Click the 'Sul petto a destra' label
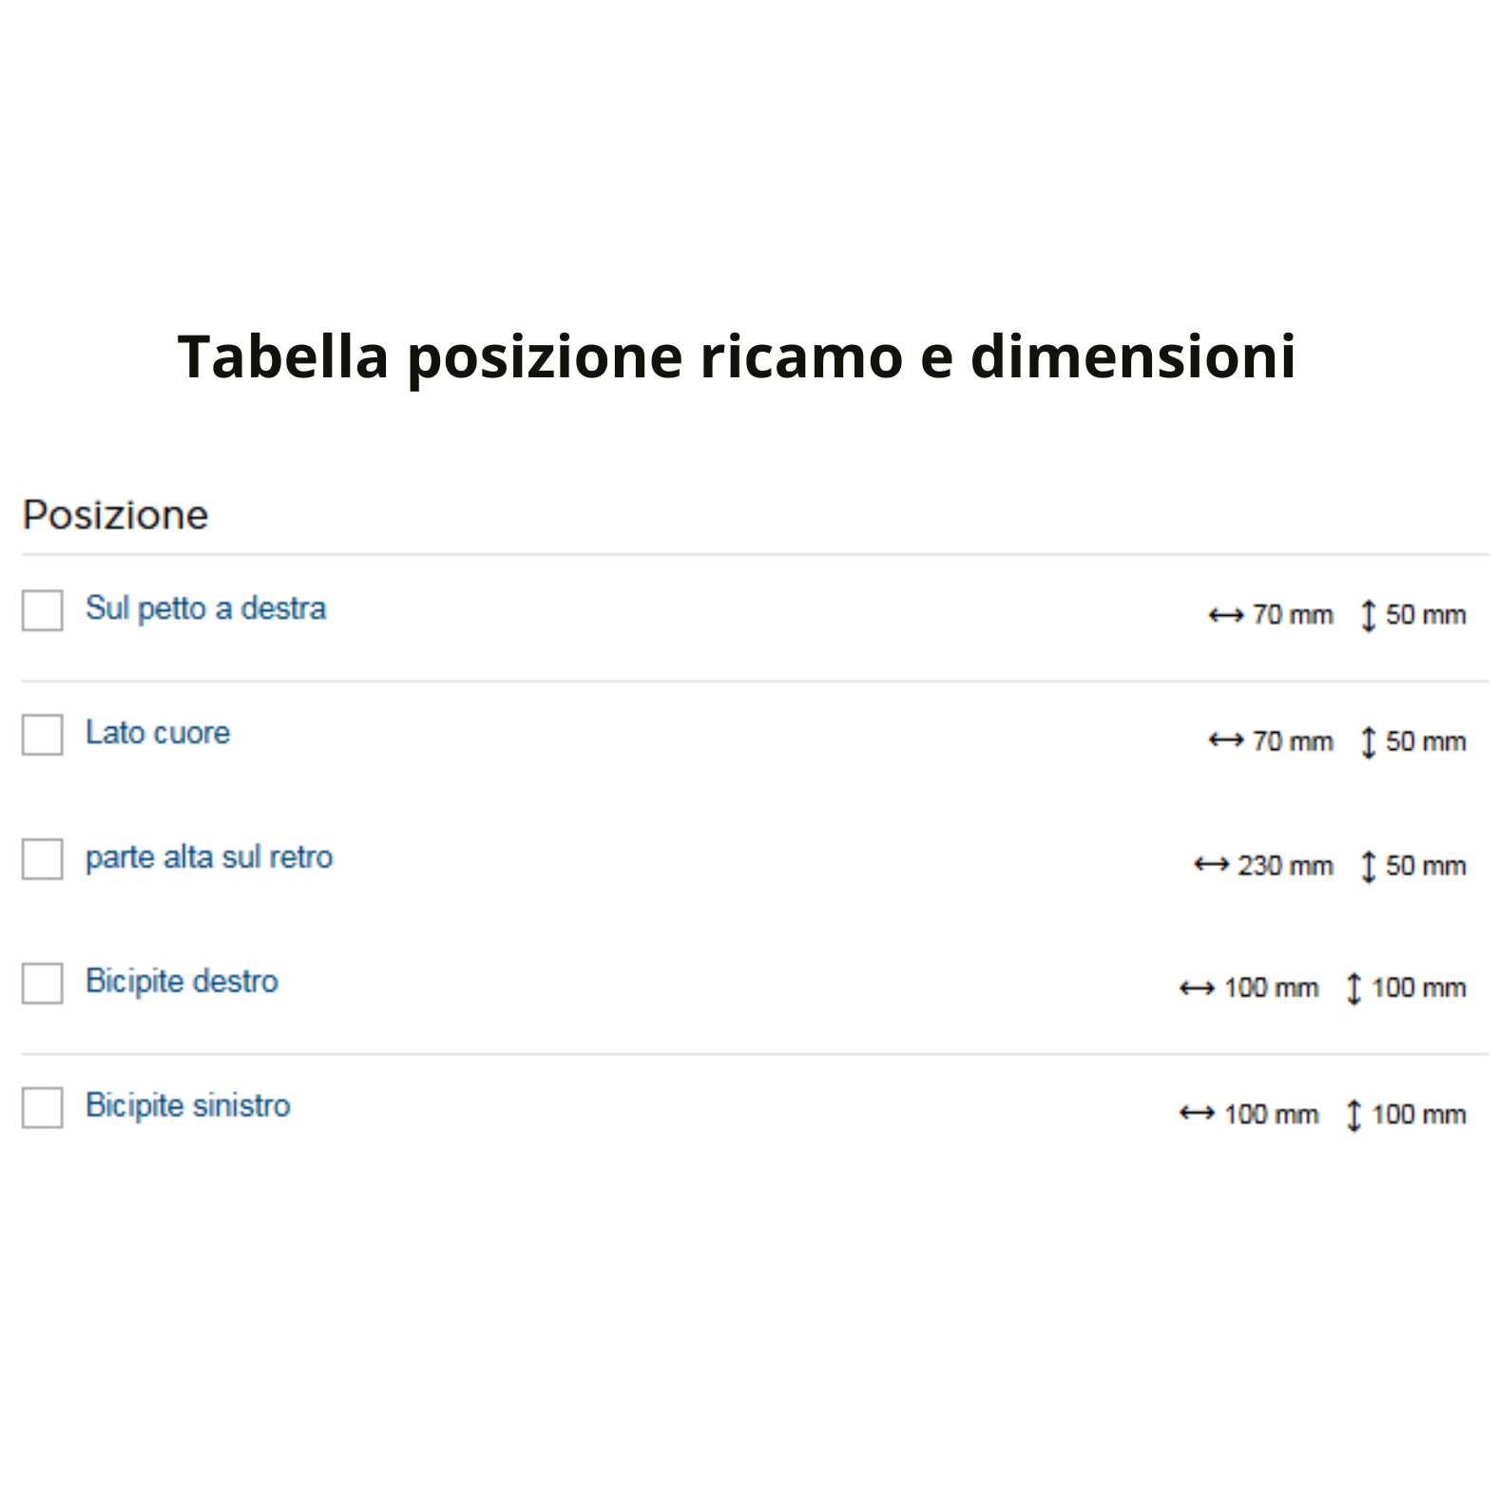 pos(205,608)
